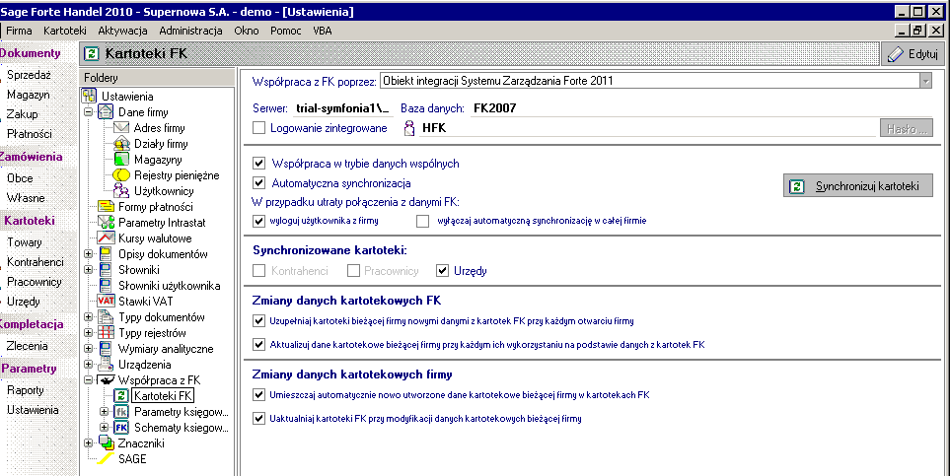Select the Magazyny green icon
950x476 pixels.
[121, 160]
